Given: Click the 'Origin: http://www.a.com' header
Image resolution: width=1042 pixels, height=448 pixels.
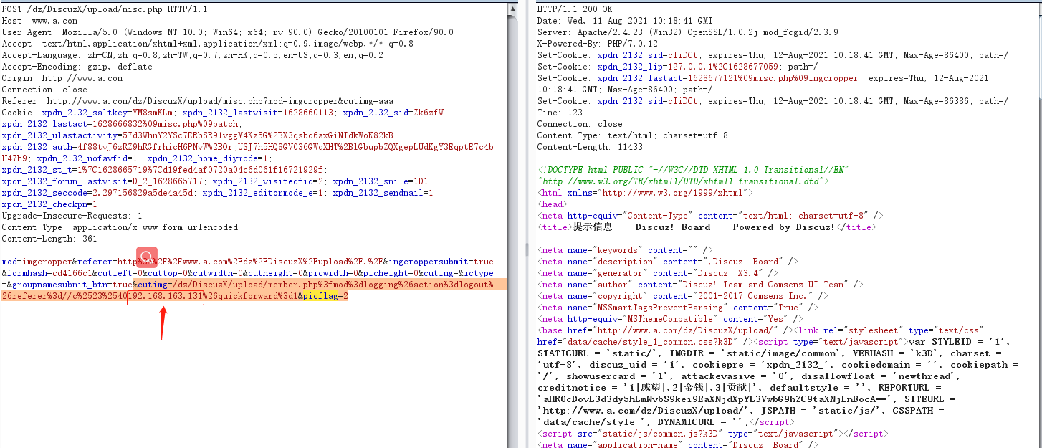Looking at the screenshot, I should pyautogui.click(x=62, y=78).
